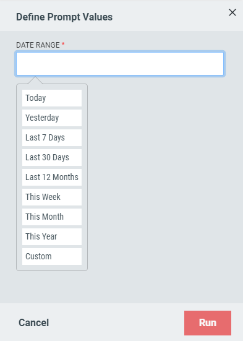The width and height of the screenshot is (243, 341).
Task: Select Today from the date range list
Action: pos(52,98)
